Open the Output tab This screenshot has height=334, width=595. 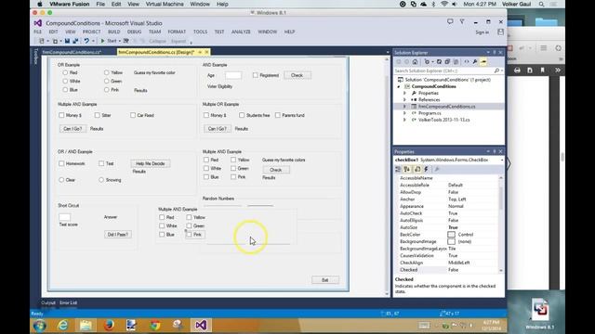pos(48,302)
